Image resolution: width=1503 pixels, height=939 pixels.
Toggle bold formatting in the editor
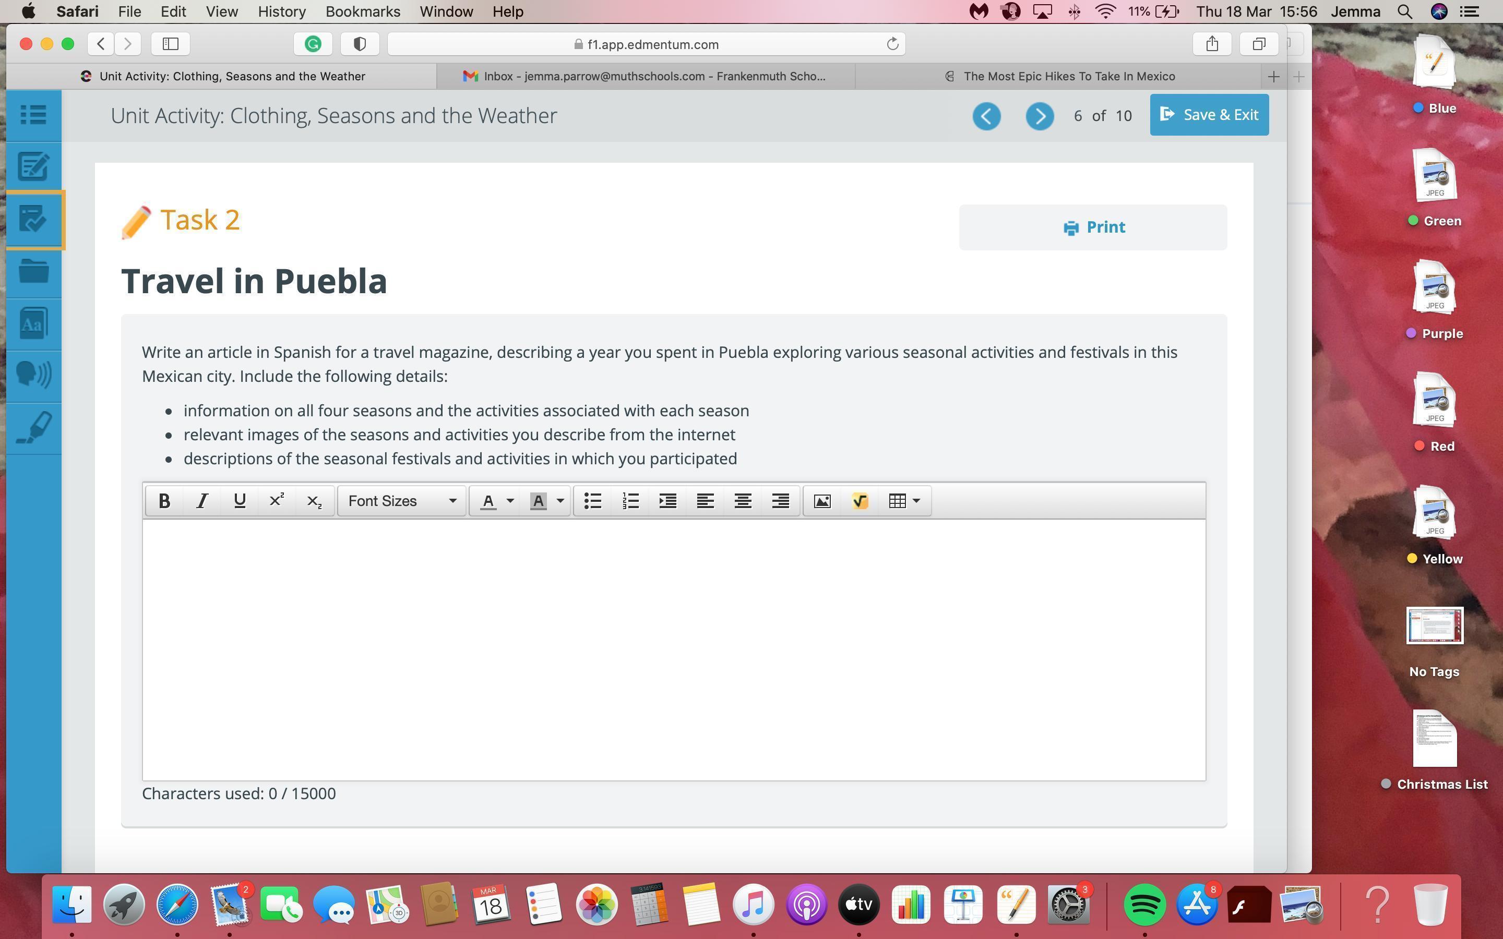pos(164,501)
